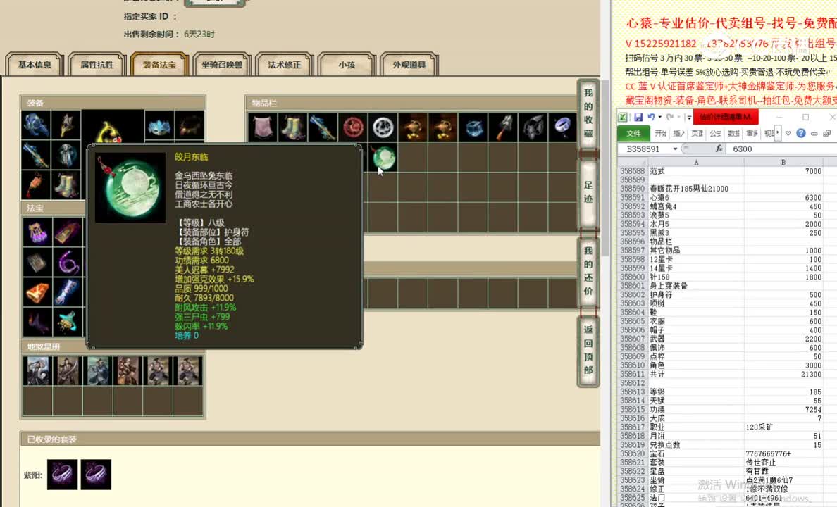Click the Insert Function fx icon beside the formula bar
This screenshot has width=837, height=507.
pos(720,148)
